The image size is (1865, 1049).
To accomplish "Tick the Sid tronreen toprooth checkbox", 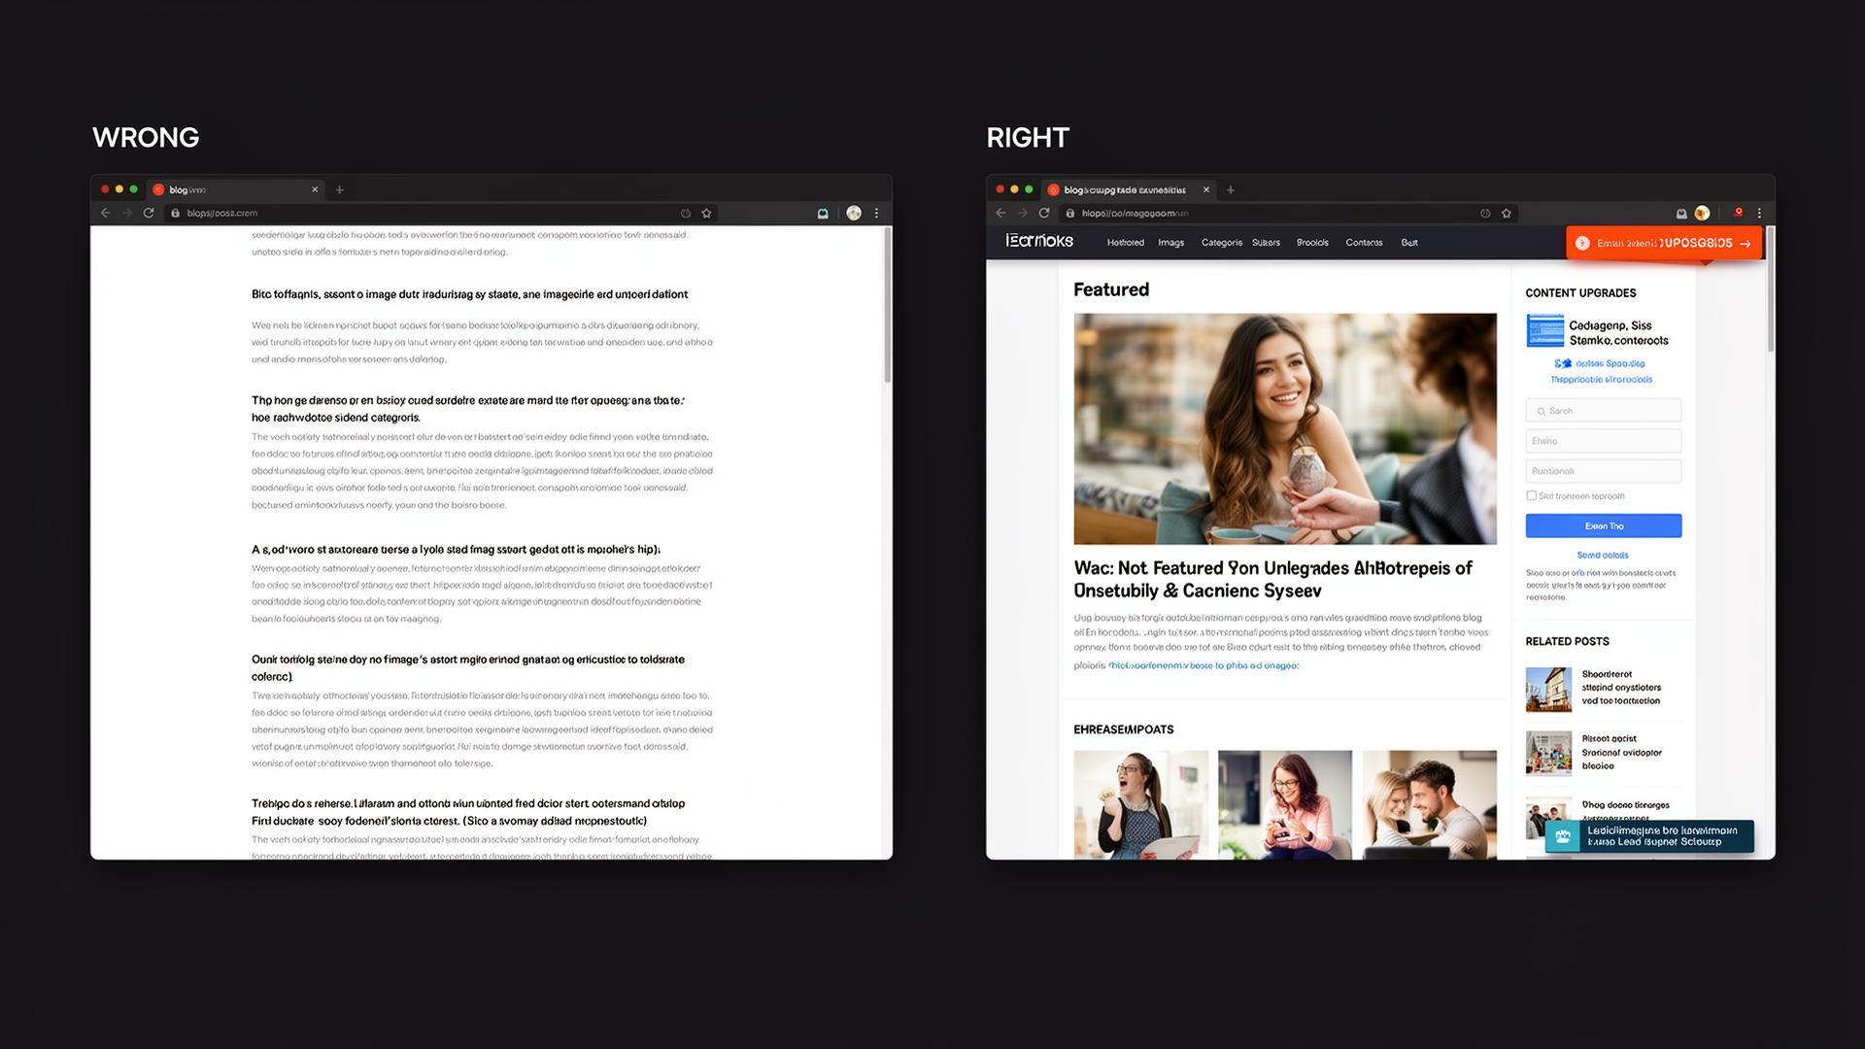I will (x=1532, y=495).
